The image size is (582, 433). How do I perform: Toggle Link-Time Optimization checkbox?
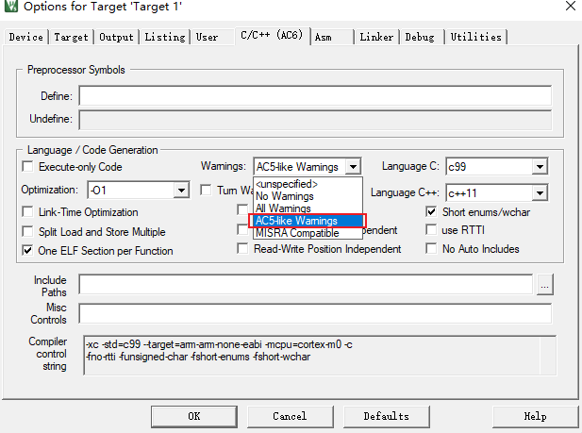[29, 212]
